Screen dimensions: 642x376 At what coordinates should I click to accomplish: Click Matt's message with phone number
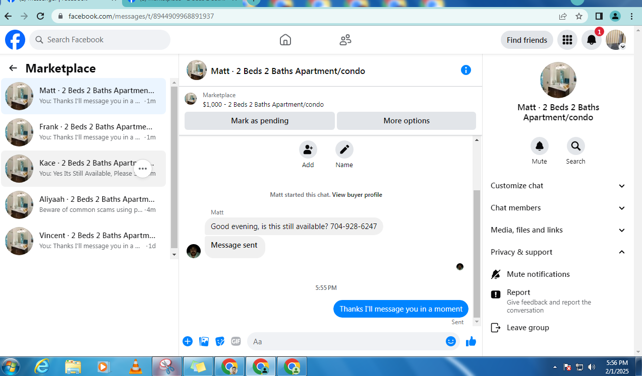294,227
